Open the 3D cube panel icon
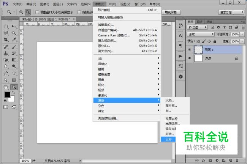 (180, 77)
